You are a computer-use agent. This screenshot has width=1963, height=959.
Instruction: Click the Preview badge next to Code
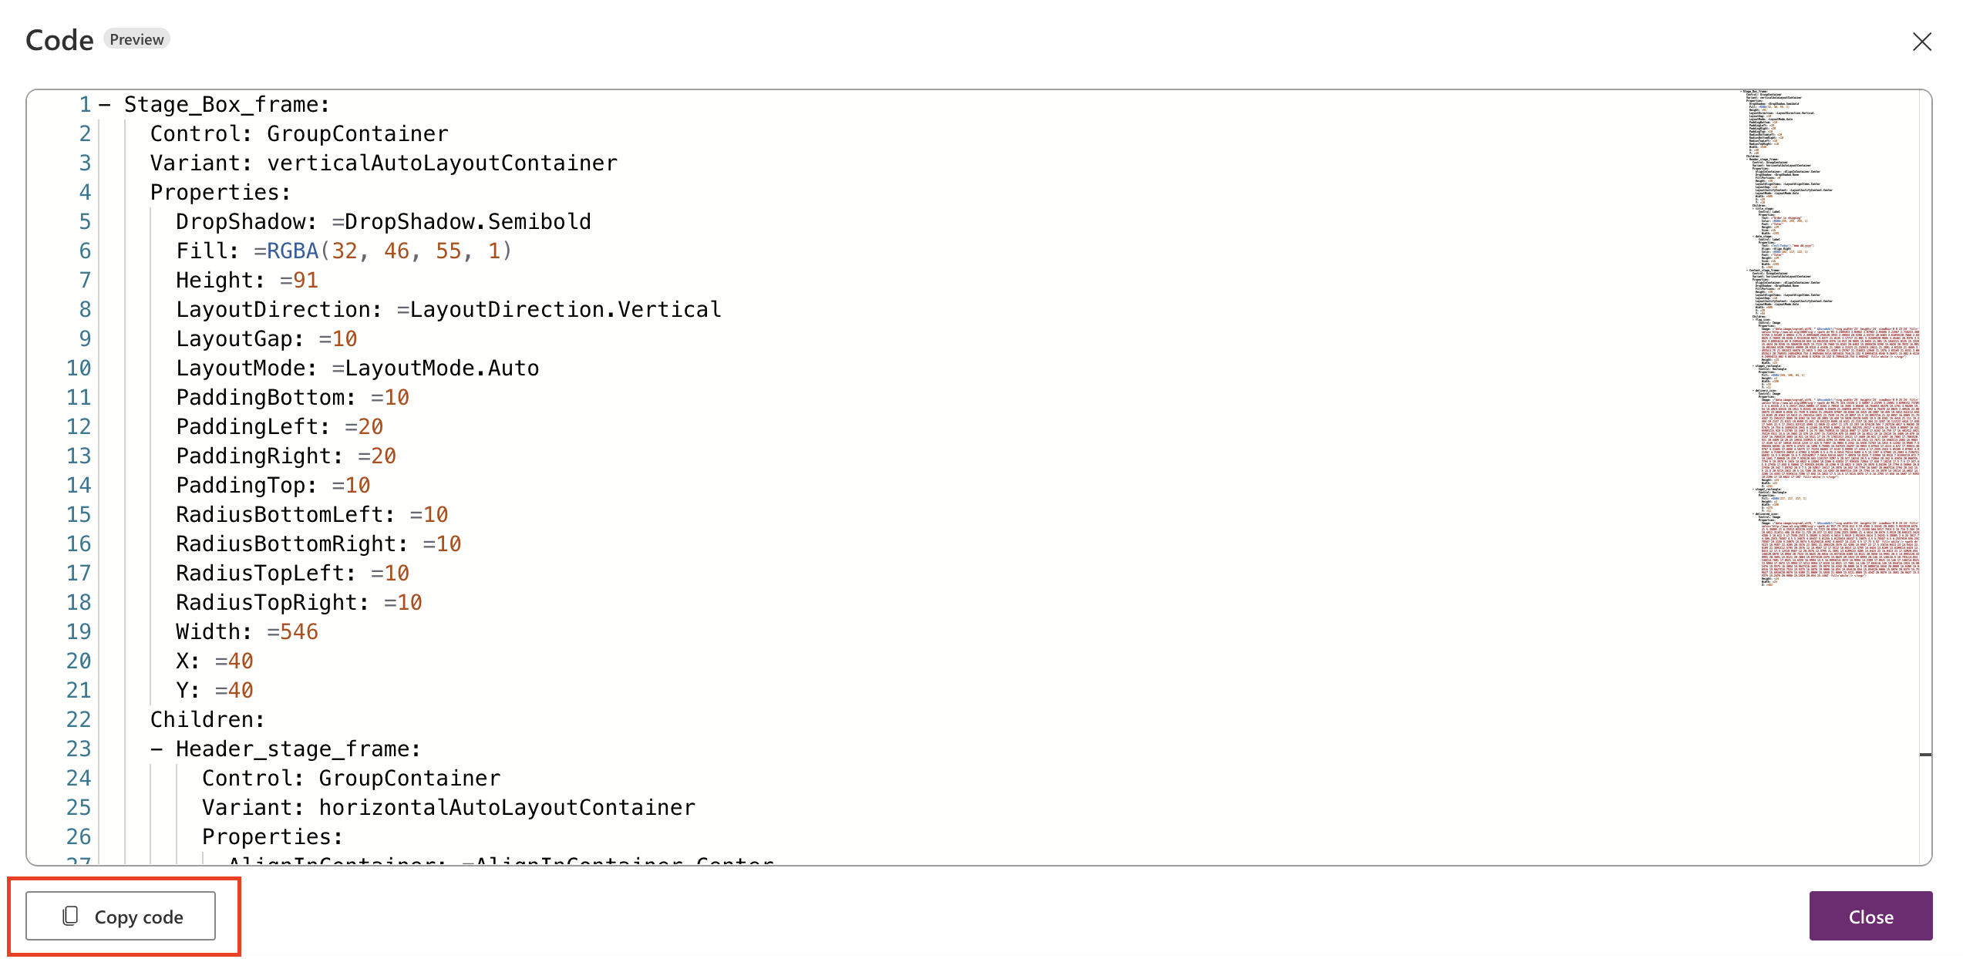(136, 39)
